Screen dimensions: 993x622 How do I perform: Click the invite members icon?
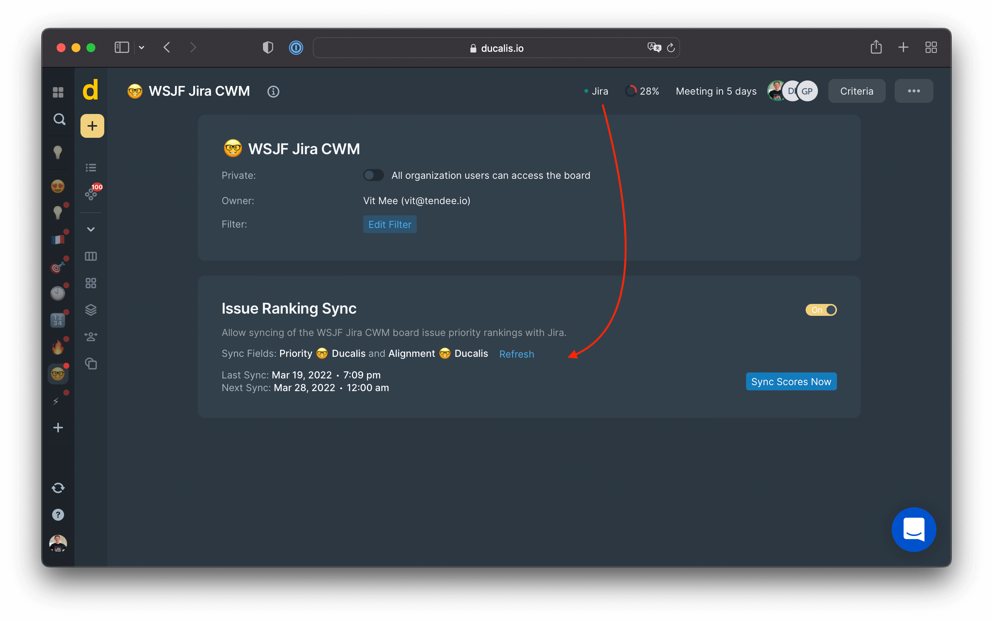coord(91,336)
